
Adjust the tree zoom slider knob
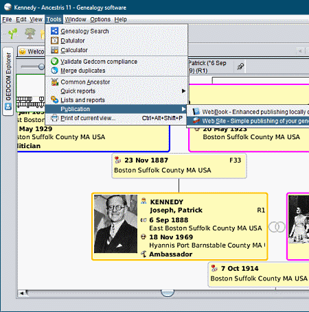click(x=41, y=67)
